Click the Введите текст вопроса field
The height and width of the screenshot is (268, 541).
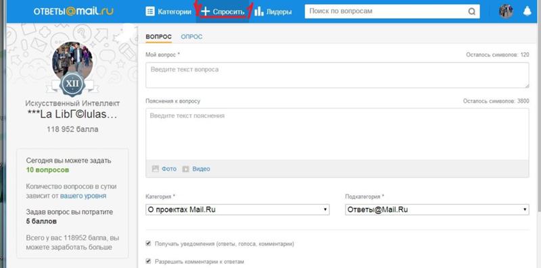click(x=337, y=75)
